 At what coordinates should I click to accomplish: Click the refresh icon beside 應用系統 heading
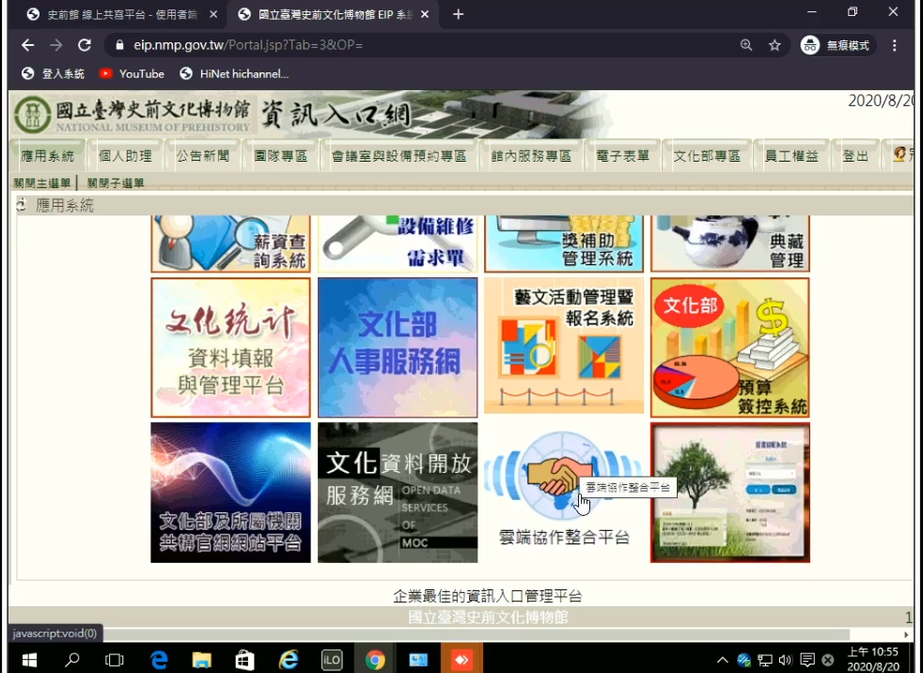22,205
